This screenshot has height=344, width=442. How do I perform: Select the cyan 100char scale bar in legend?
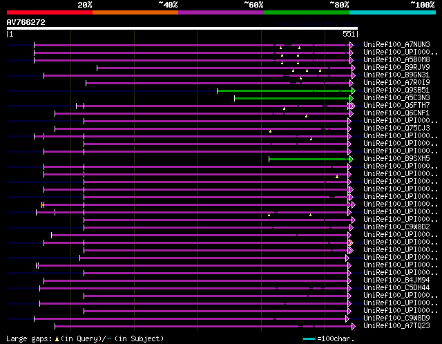tap(309, 338)
